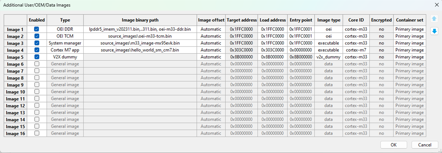Select the Image 5 row header
This screenshot has height=153, width=442.
point(16,57)
